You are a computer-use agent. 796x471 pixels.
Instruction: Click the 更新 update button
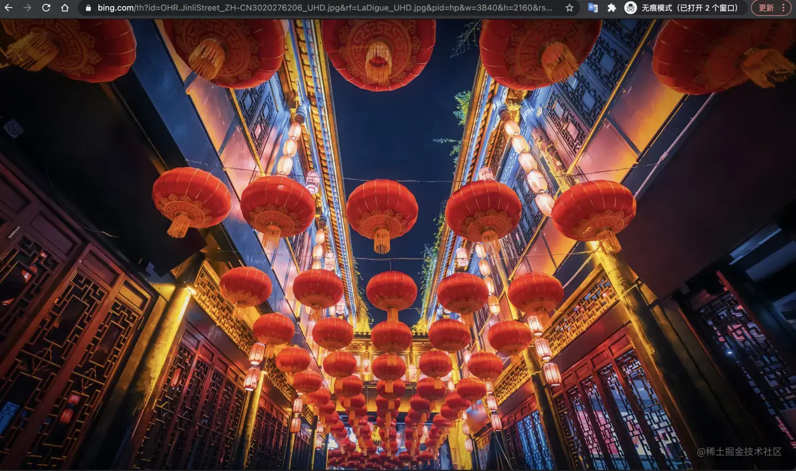point(771,8)
